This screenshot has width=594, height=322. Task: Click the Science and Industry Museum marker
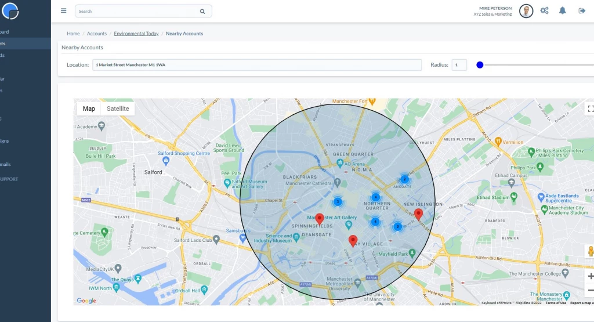(x=296, y=237)
